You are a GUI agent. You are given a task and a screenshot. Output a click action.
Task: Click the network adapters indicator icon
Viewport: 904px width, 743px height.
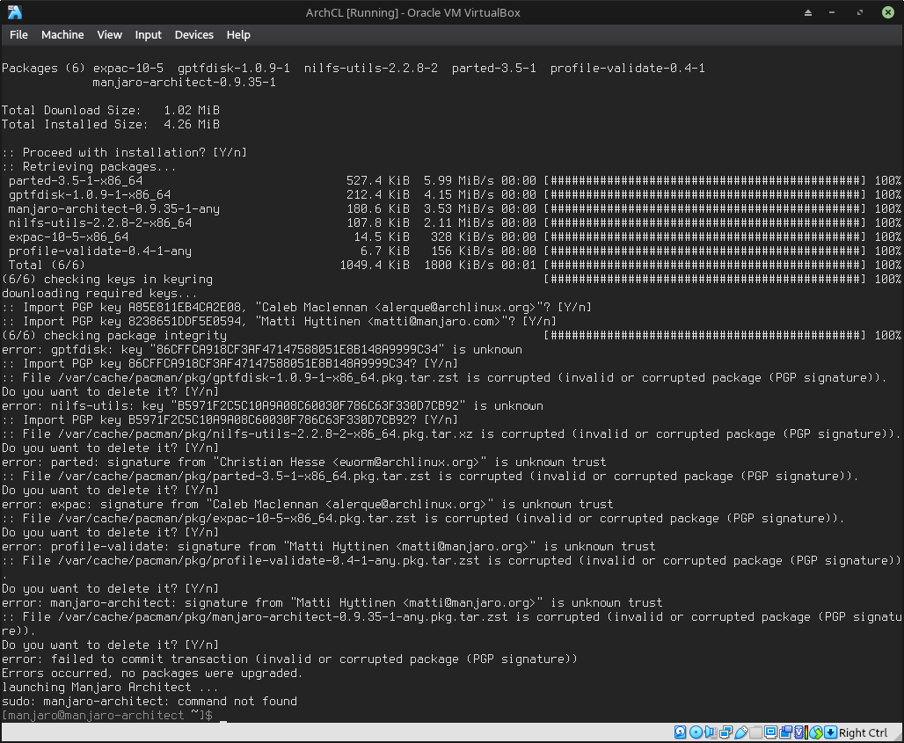click(x=725, y=732)
